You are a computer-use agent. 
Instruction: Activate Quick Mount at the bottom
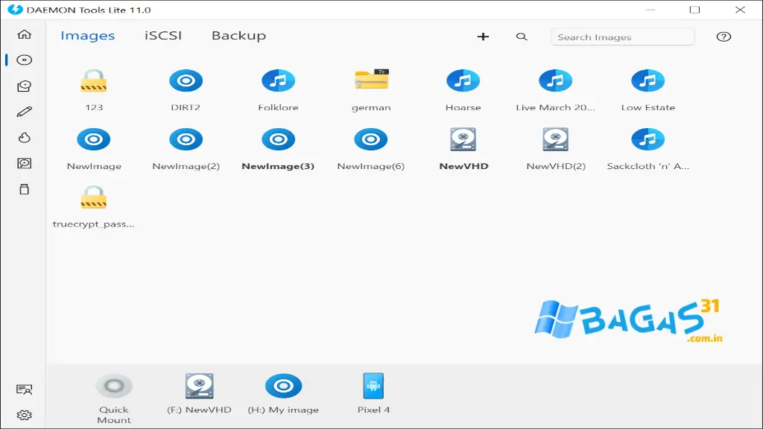pos(114,386)
